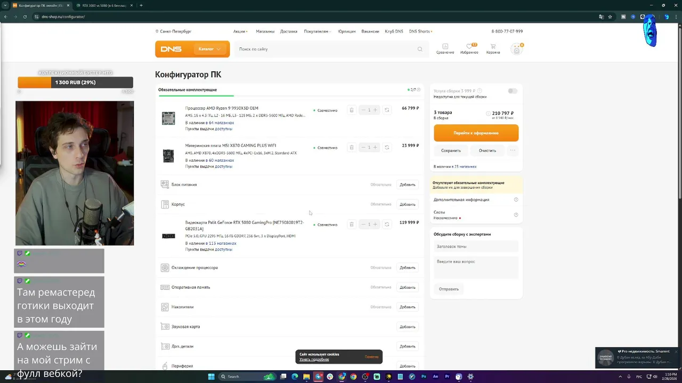The width and height of the screenshot is (682, 383).
Task: Add Доп. детали component
Action: point(408,346)
